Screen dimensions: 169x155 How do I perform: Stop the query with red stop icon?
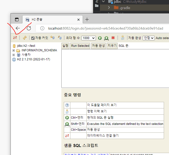(x=113, y=38)
